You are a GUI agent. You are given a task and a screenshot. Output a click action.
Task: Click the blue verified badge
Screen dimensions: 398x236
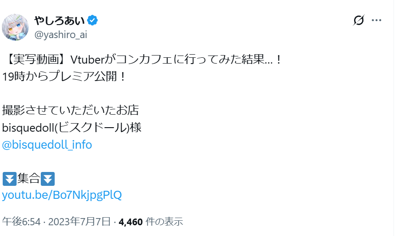coord(93,20)
